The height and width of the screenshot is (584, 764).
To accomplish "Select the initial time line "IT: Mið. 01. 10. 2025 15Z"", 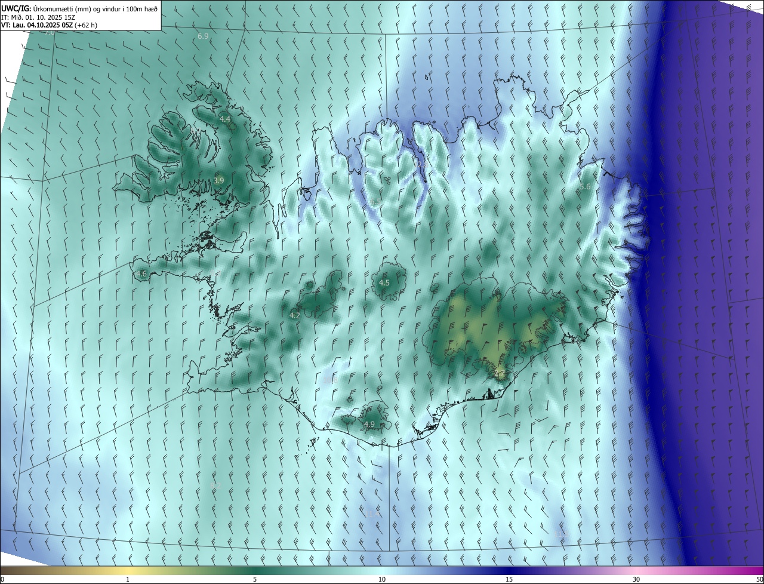I will [38, 17].
